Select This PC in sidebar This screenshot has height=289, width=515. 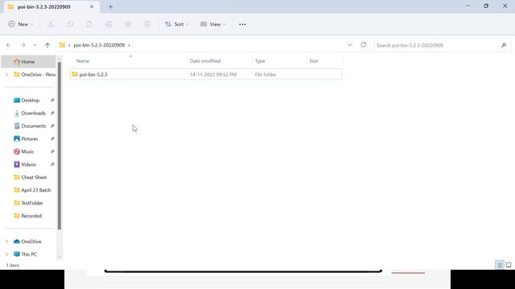(x=25, y=254)
